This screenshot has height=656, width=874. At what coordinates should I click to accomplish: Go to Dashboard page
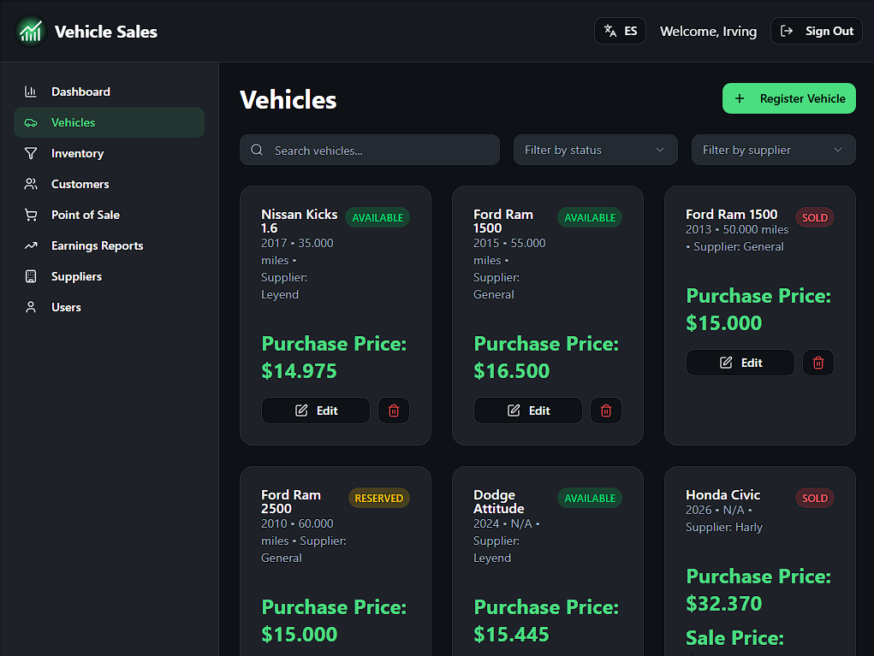[109, 92]
